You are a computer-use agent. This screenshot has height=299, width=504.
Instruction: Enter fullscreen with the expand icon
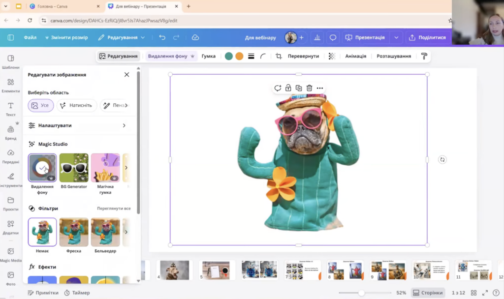click(485, 293)
